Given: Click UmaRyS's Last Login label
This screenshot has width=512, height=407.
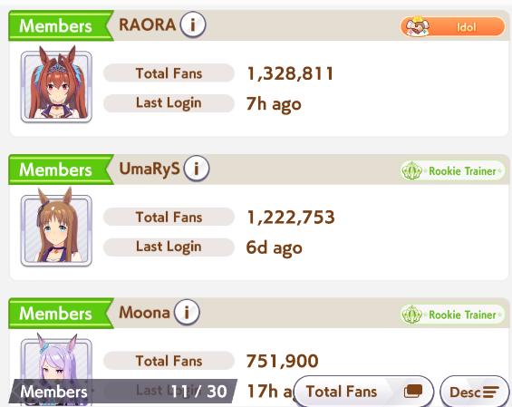Looking at the screenshot, I should (x=169, y=247).
